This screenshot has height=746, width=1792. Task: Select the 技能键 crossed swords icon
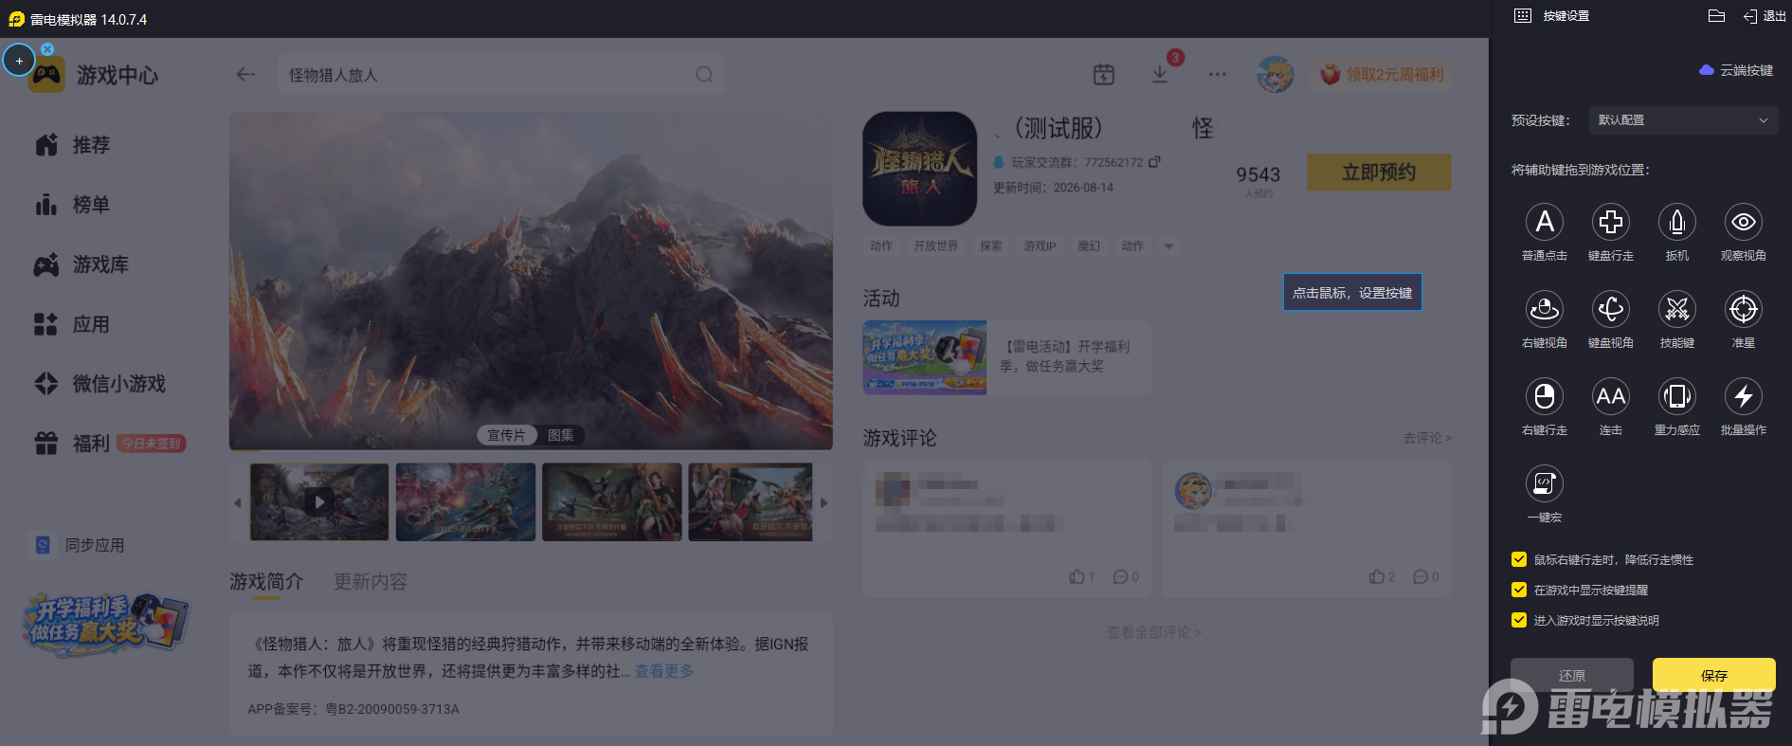pos(1676,309)
